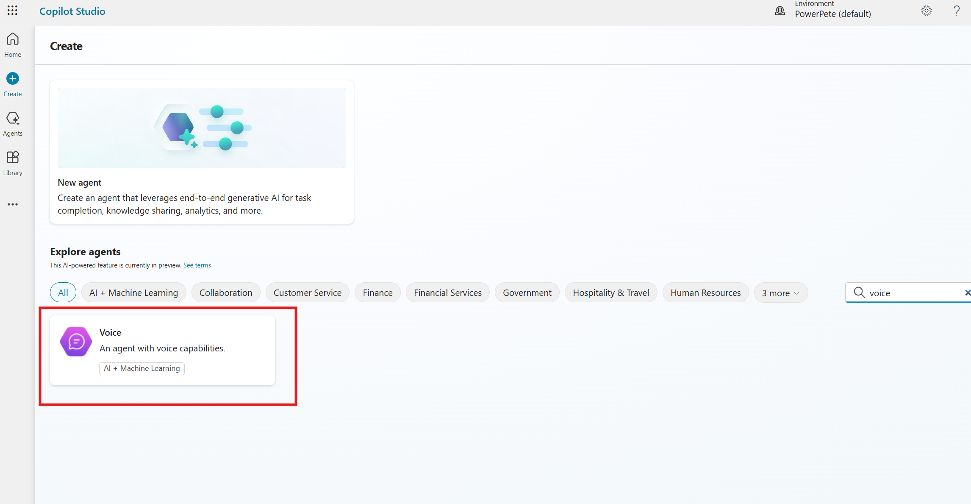Clear the voice search text

point(967,292)
